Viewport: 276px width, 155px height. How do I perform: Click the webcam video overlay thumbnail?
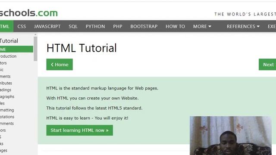tap(231, 136)
